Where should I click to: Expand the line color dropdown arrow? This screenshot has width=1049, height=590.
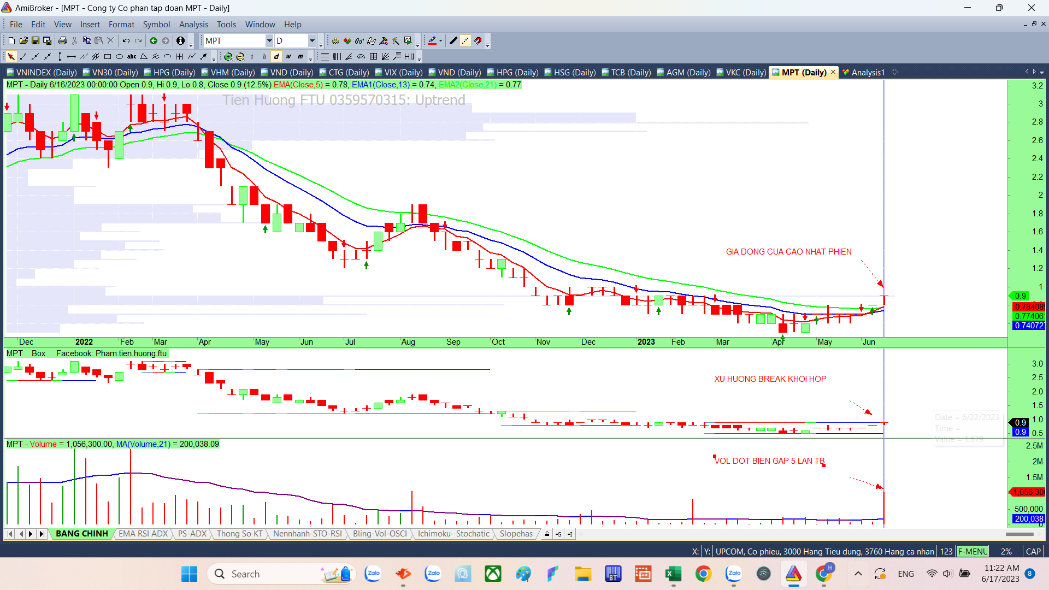pyautogui.click(x=440, y=41)
